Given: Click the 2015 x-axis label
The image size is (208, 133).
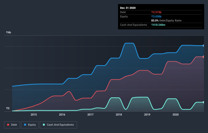Looking at the screenshot, I should 34,115.
